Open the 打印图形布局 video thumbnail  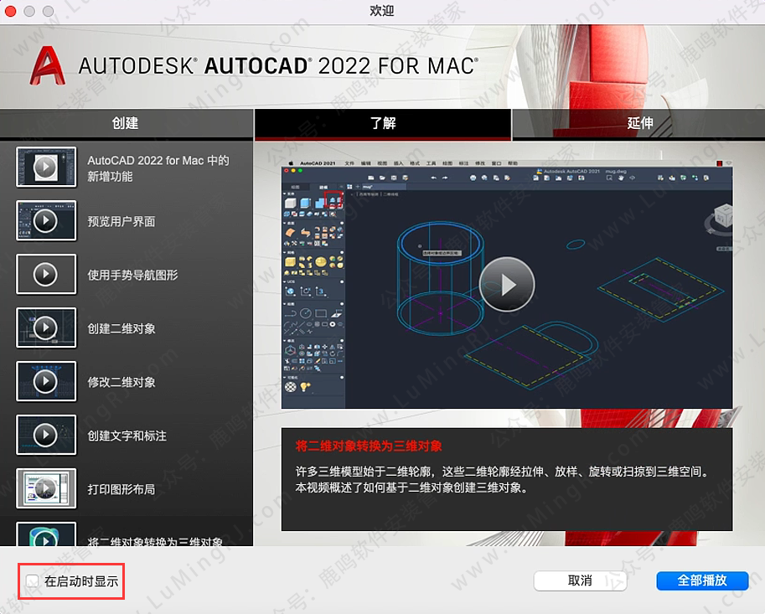coord(45,488)
